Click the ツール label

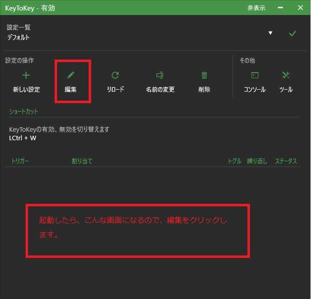(x=286, y=90)
